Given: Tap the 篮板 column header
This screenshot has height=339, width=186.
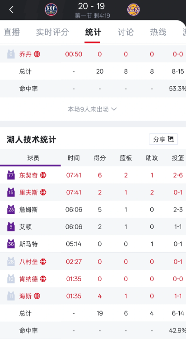Looking at the screenshot, I should click(x=126, y=158).
